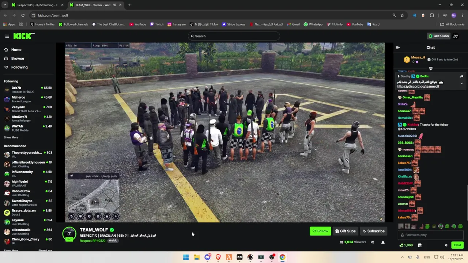This screenshot has height=263, width=468.
Task: Open the Kick shop icon in chat
Action: 420,245
